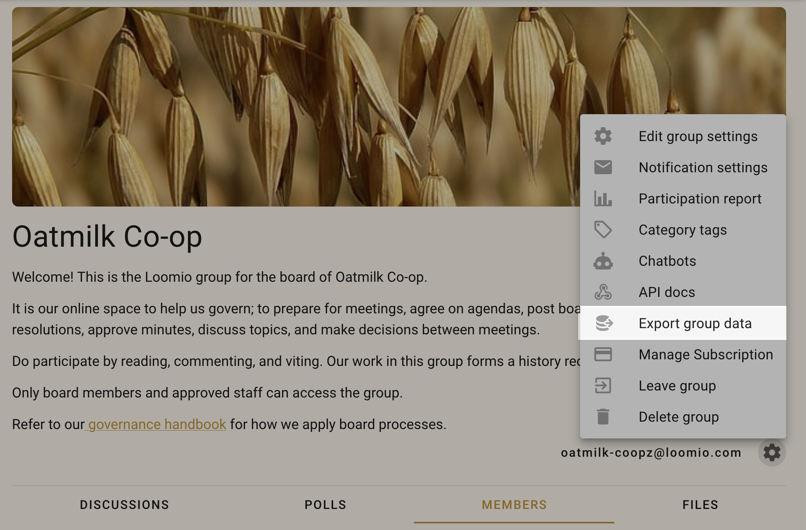
Task: Select Export group data
Action: click(683, 323)
